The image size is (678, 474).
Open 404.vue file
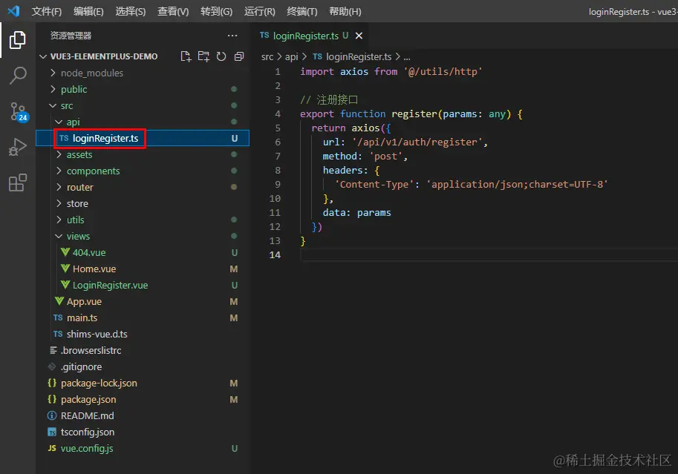click(x=143, y=253)
